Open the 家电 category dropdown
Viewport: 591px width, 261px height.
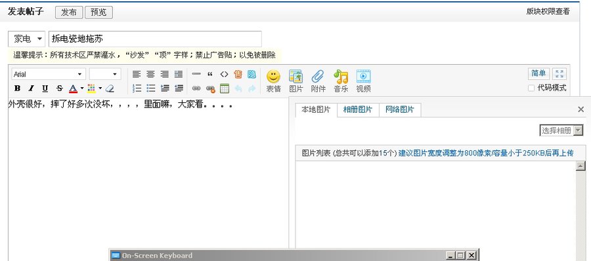coord(26,39)
